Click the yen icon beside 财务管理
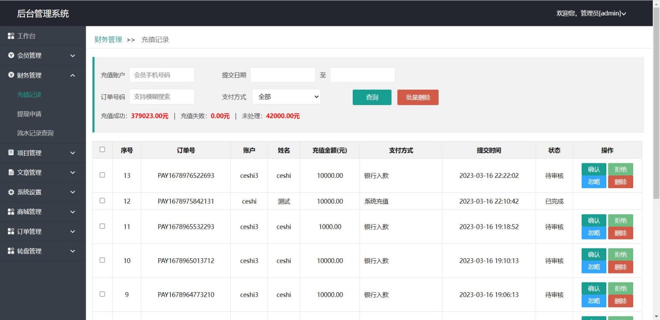The image size is (660, 320). [x=11, y=75]
